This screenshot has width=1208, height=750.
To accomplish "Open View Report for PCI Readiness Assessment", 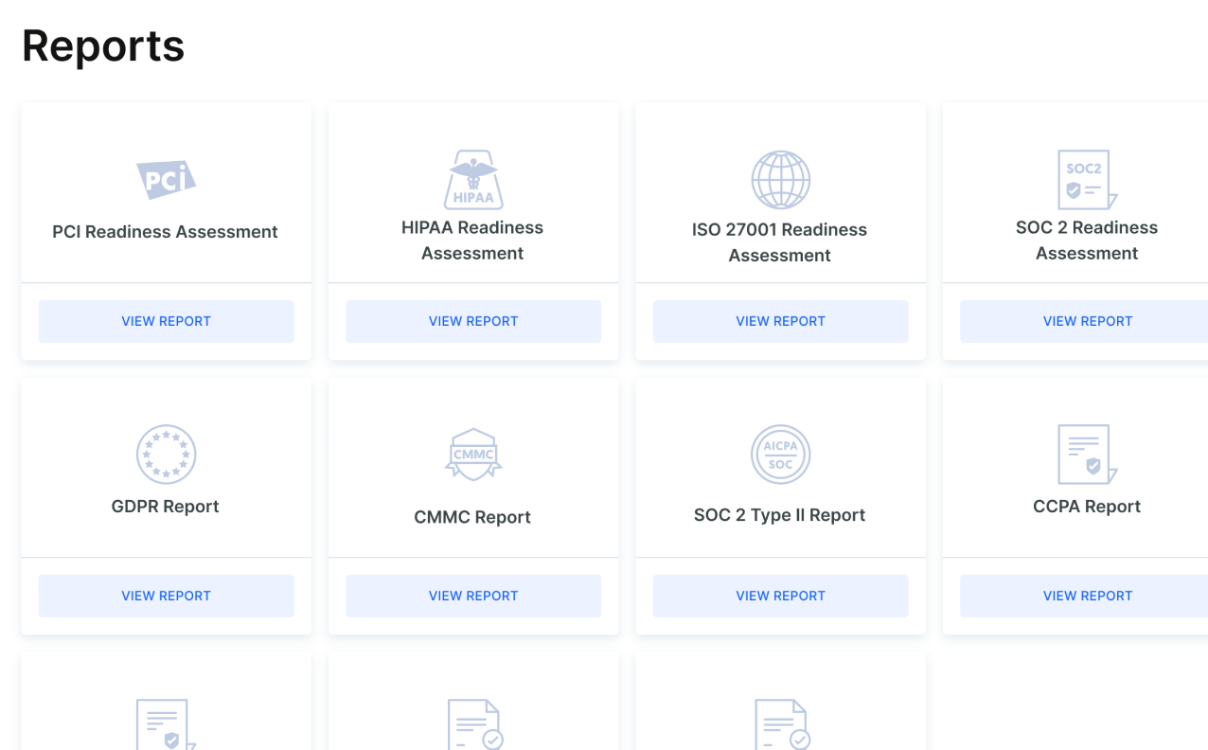I will 166,321.
